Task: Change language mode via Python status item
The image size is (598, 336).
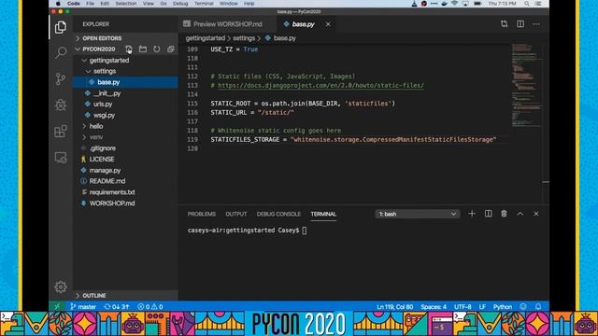Action: point(503,307)
